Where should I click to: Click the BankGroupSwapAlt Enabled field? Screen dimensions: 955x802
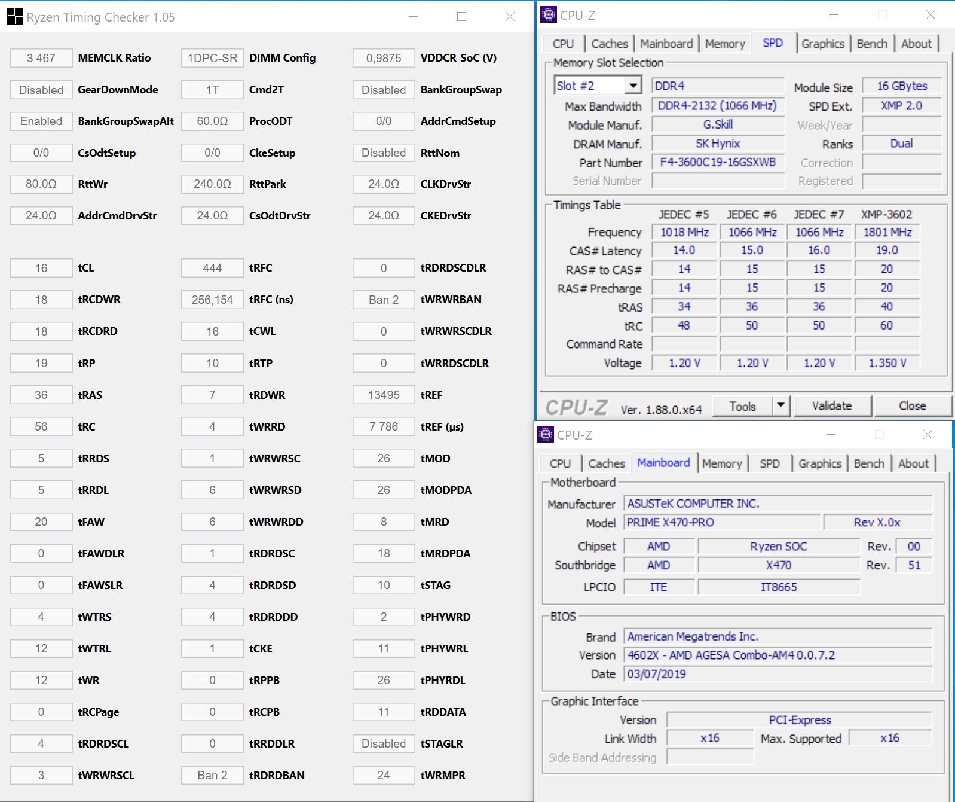[41, 121]
